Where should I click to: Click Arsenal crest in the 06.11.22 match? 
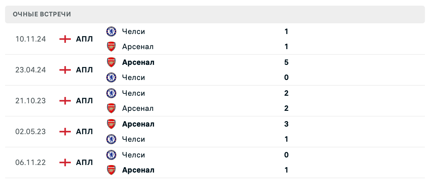tap(111, 170)
